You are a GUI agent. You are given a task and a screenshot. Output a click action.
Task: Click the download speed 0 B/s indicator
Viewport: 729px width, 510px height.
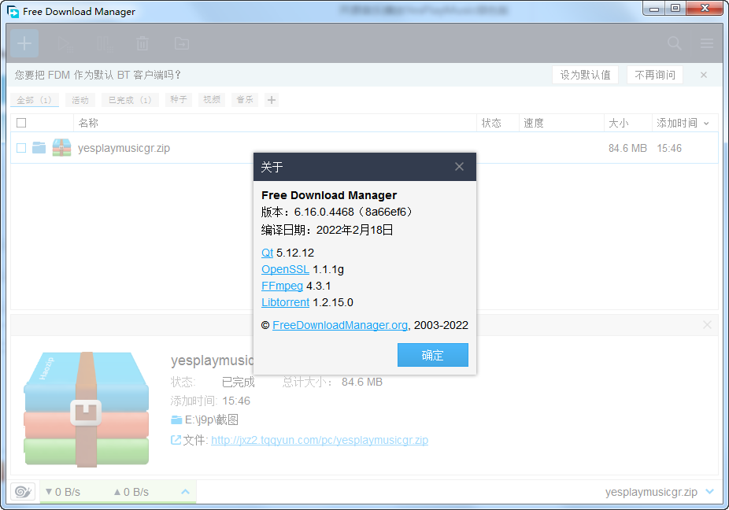point(63,492)
